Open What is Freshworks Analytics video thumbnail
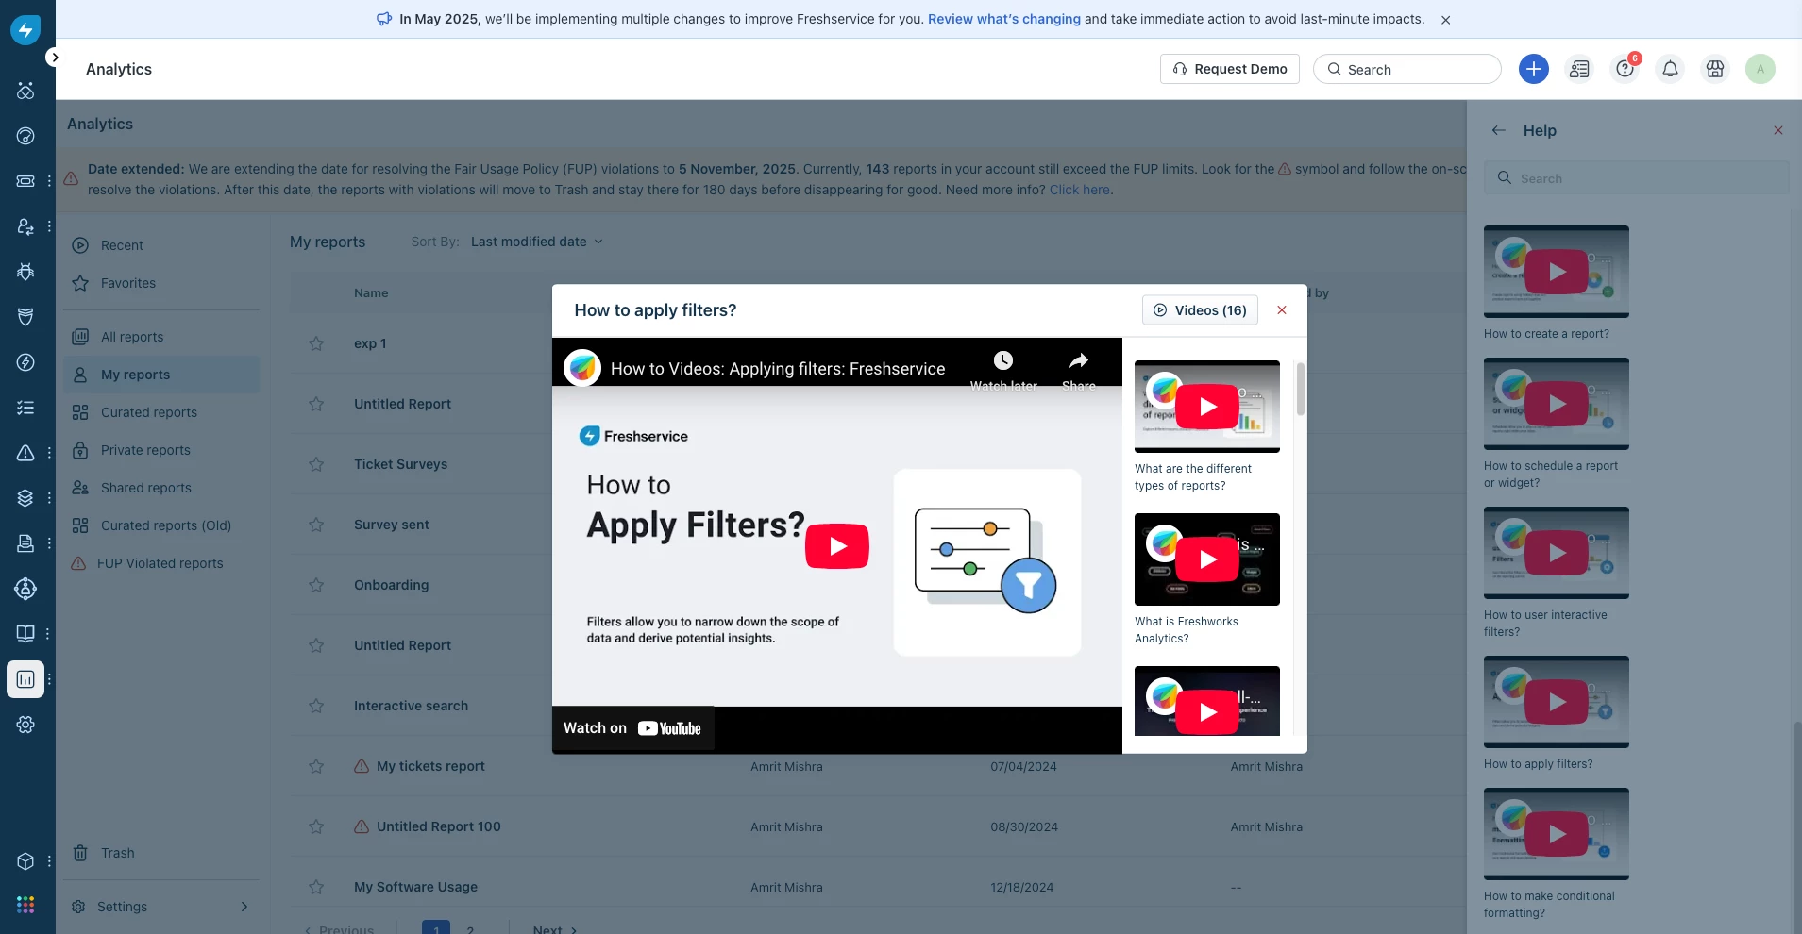The image size is (1802, 934). click(x=1207, y=559)
